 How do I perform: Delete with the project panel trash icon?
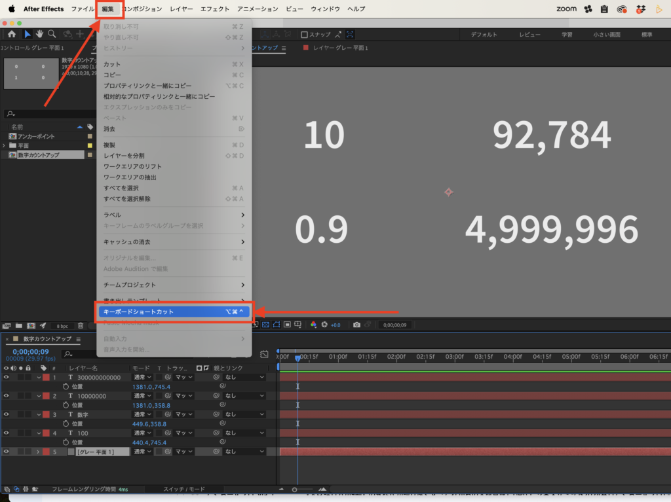pos(81,325)
